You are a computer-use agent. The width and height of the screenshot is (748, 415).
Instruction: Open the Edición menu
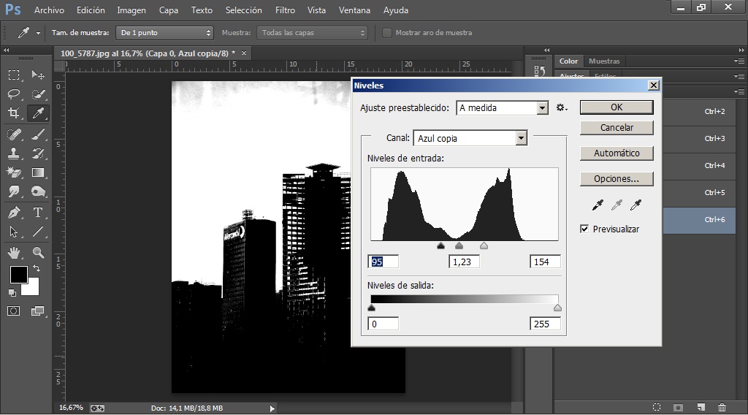(91, 10)
